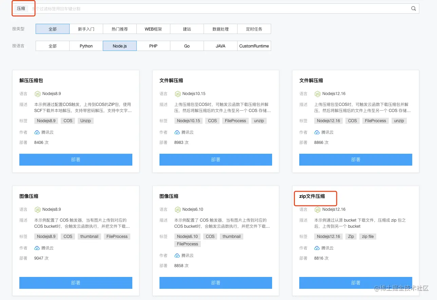Click Tencent Cloud icon in 图像压缩 Nodejs8.9 card

(37, 248)
